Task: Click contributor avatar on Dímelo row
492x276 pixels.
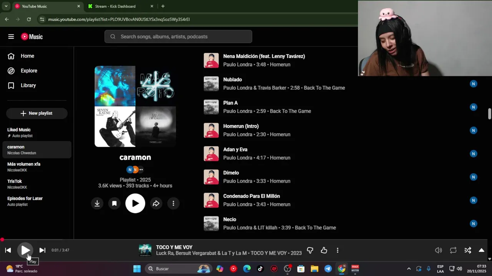Action: pos(474,177)
